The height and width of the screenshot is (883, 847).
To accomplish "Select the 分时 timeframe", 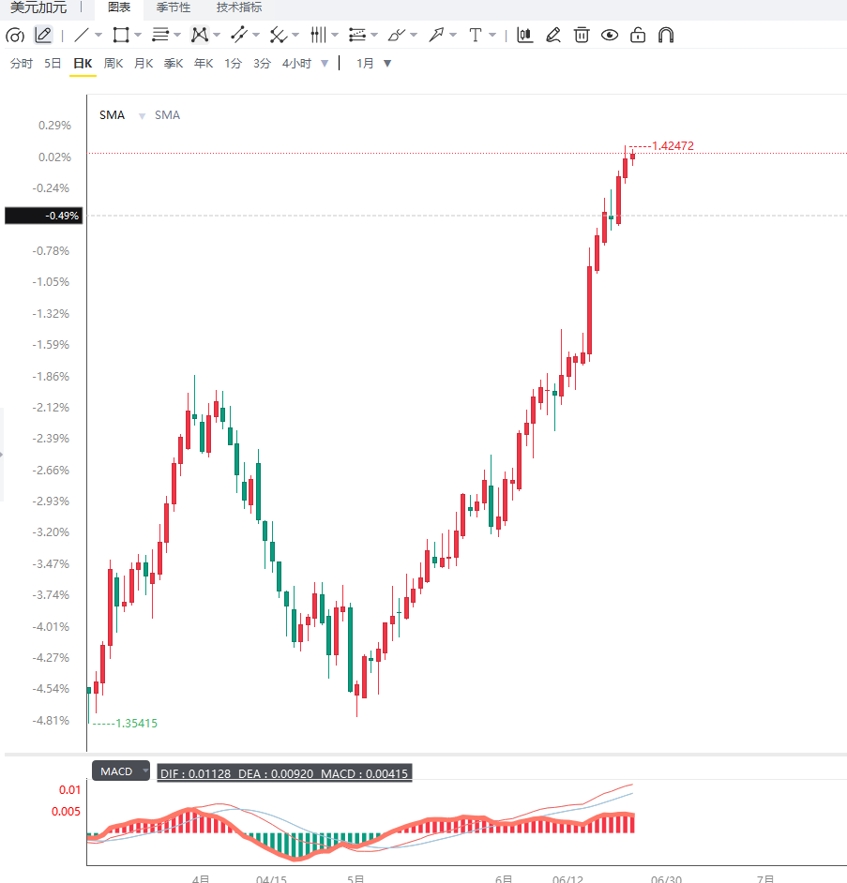I will [22, 63].
